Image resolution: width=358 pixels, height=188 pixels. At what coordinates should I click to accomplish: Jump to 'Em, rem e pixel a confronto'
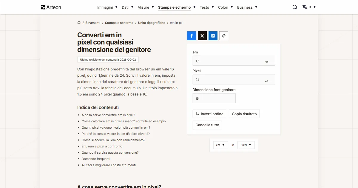click(102, 146)
